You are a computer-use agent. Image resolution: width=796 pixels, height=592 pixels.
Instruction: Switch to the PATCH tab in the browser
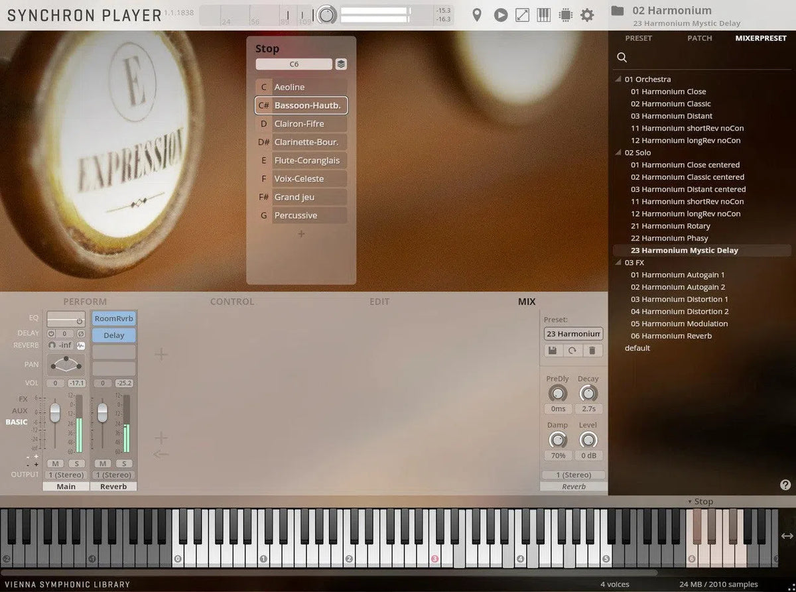pyautogui.click(x=700, y=38)
